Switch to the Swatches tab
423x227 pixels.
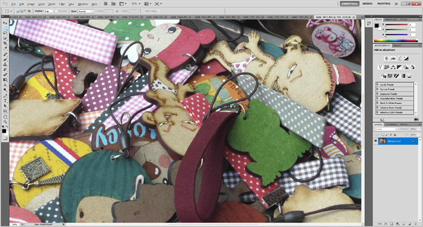pyautogui.click(x=391, y=20)
